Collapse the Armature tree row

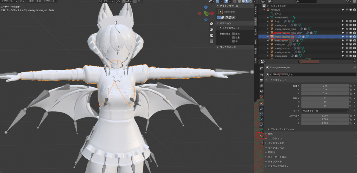264,10
